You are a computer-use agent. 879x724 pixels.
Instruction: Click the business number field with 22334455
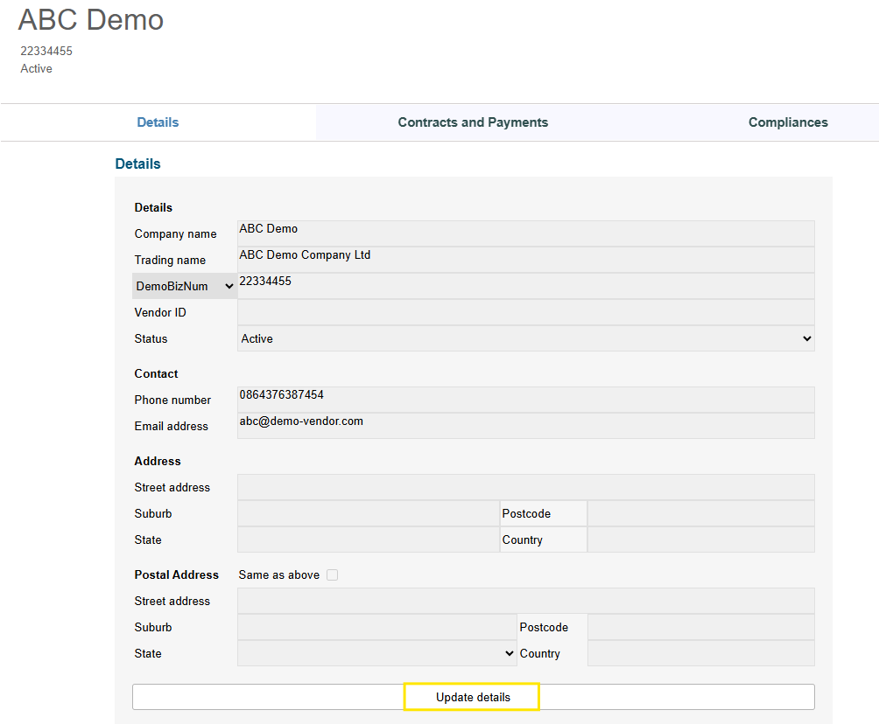tap(525, 286)
